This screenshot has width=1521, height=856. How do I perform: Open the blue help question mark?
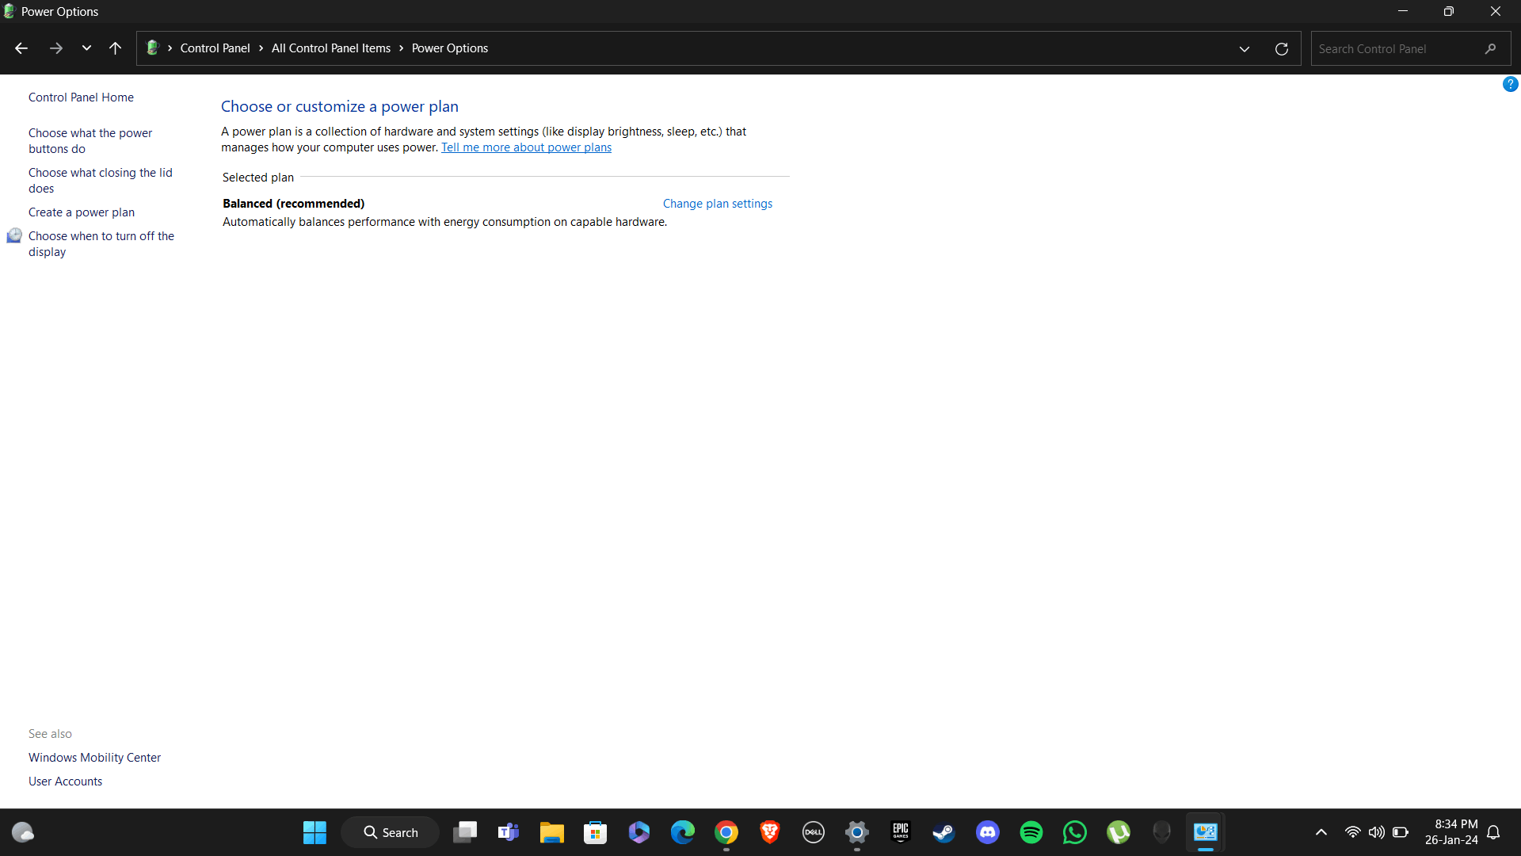click(1510, 84)
